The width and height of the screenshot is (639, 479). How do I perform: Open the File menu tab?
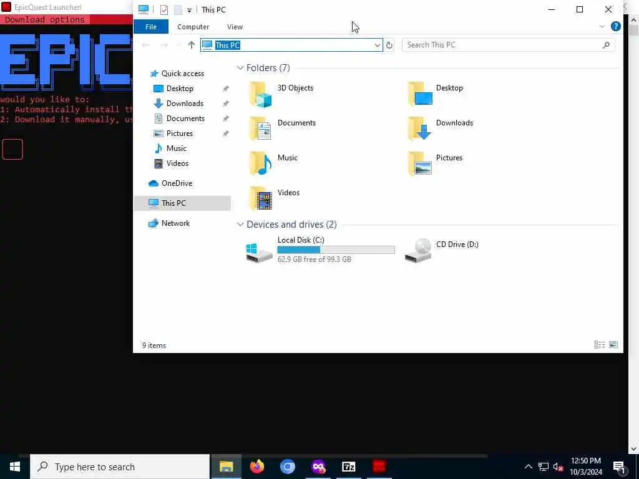[x=151, y=26]
